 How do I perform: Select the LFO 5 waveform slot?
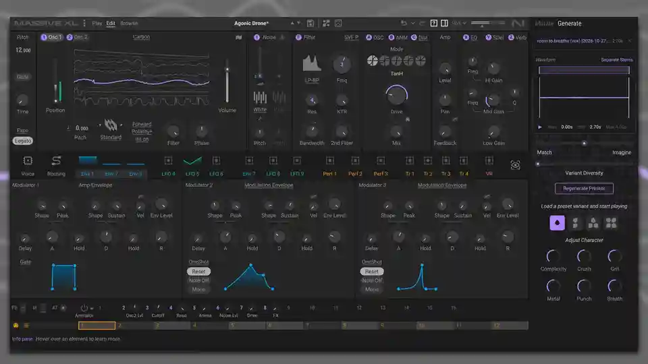pos(192,160)
